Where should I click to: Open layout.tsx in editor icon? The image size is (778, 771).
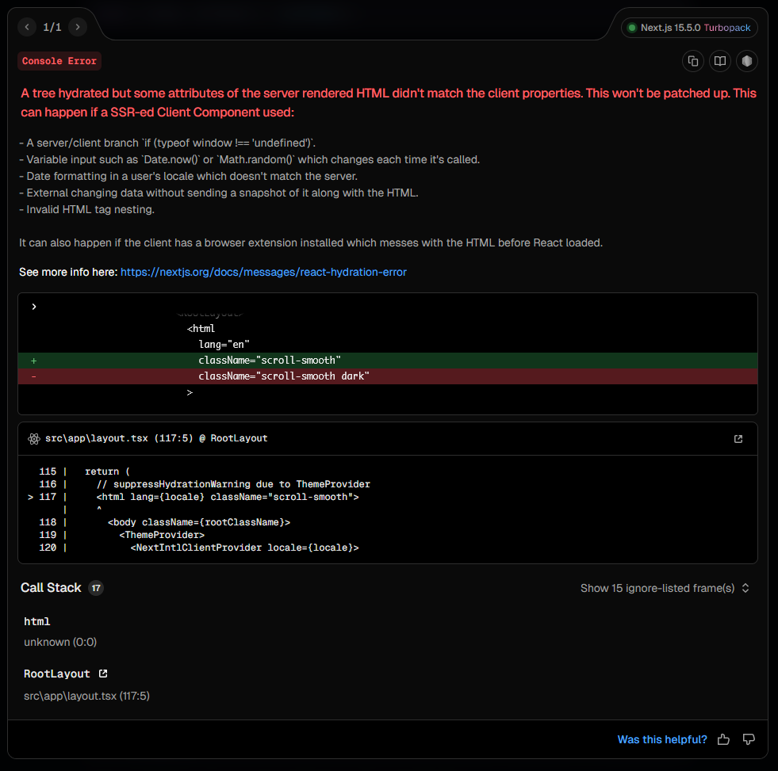(738, 439)
